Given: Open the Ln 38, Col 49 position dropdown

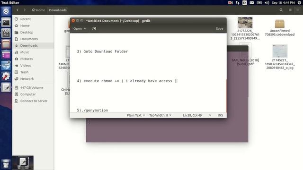Looking at the screenshot, I should pos(197,115).
